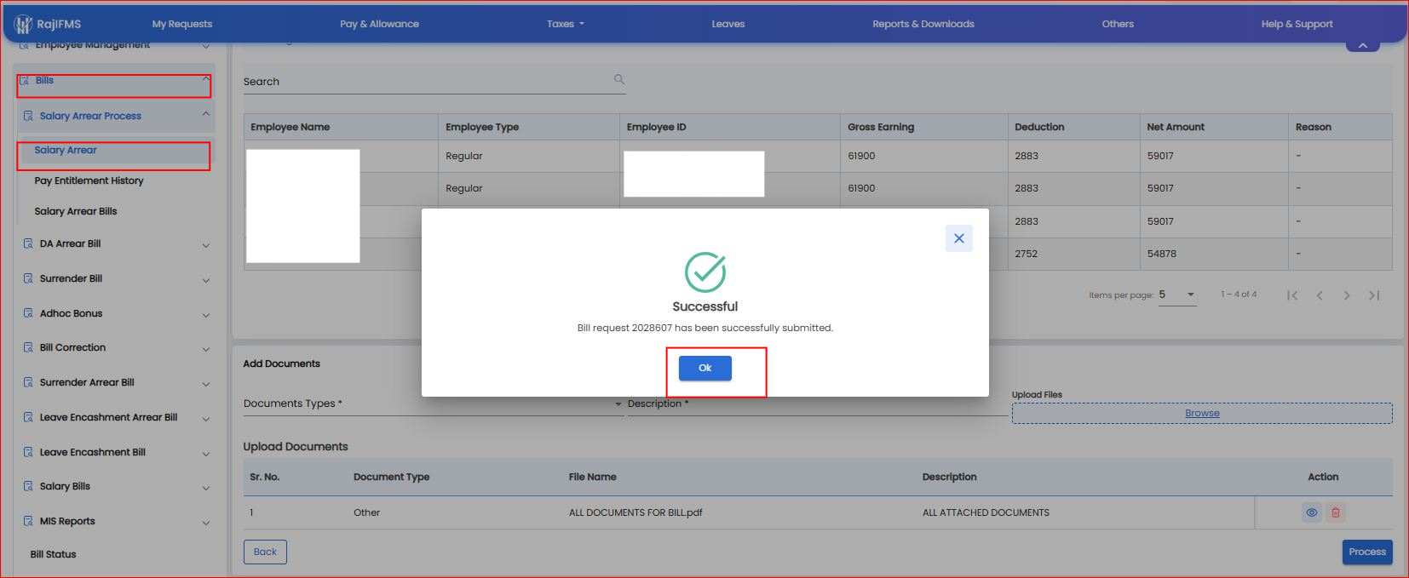Click the Salary Bills sidebar icon
This screenshot has height=578, width=1409.
coord(28,486)
